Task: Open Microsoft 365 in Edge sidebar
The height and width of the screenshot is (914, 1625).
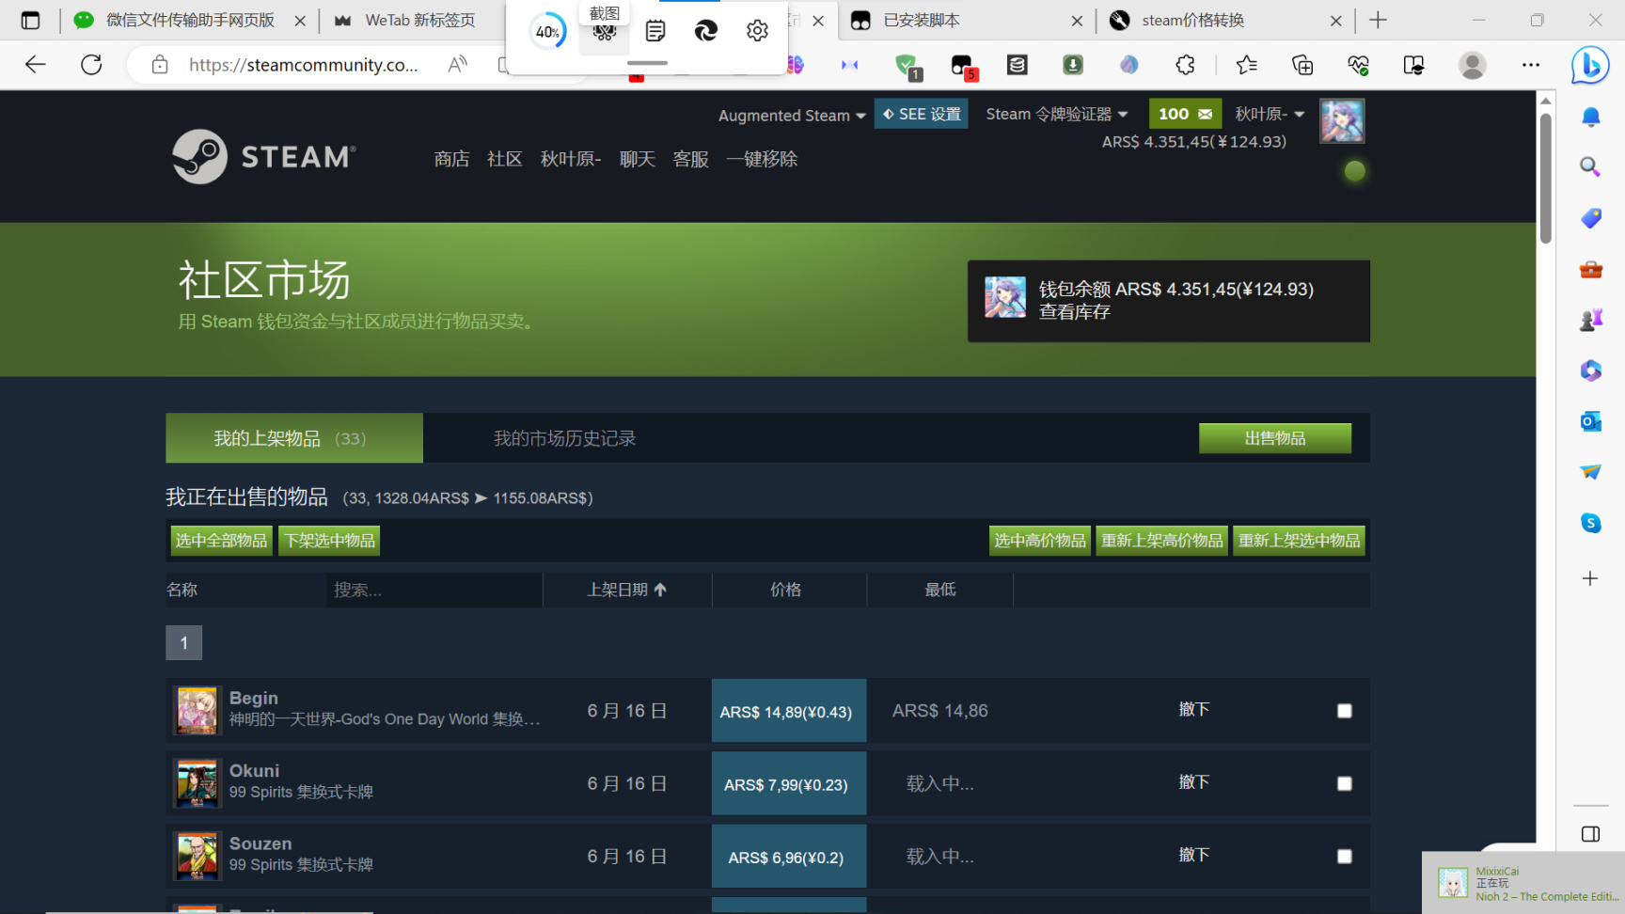Action: tap(1590, 370)
